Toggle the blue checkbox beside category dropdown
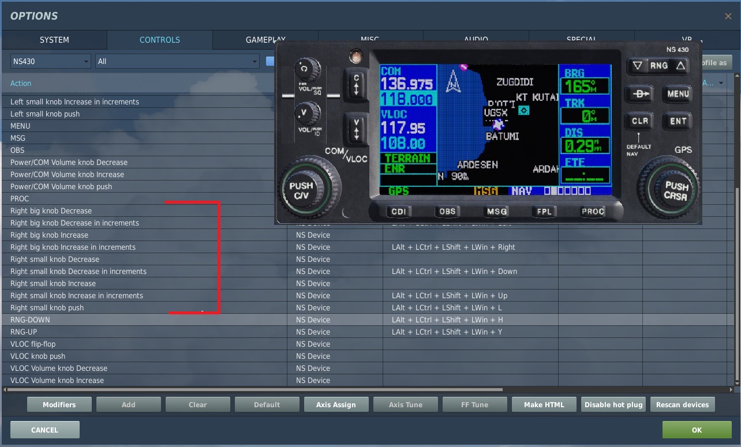 pyautogui.click(x=270, y=61)
